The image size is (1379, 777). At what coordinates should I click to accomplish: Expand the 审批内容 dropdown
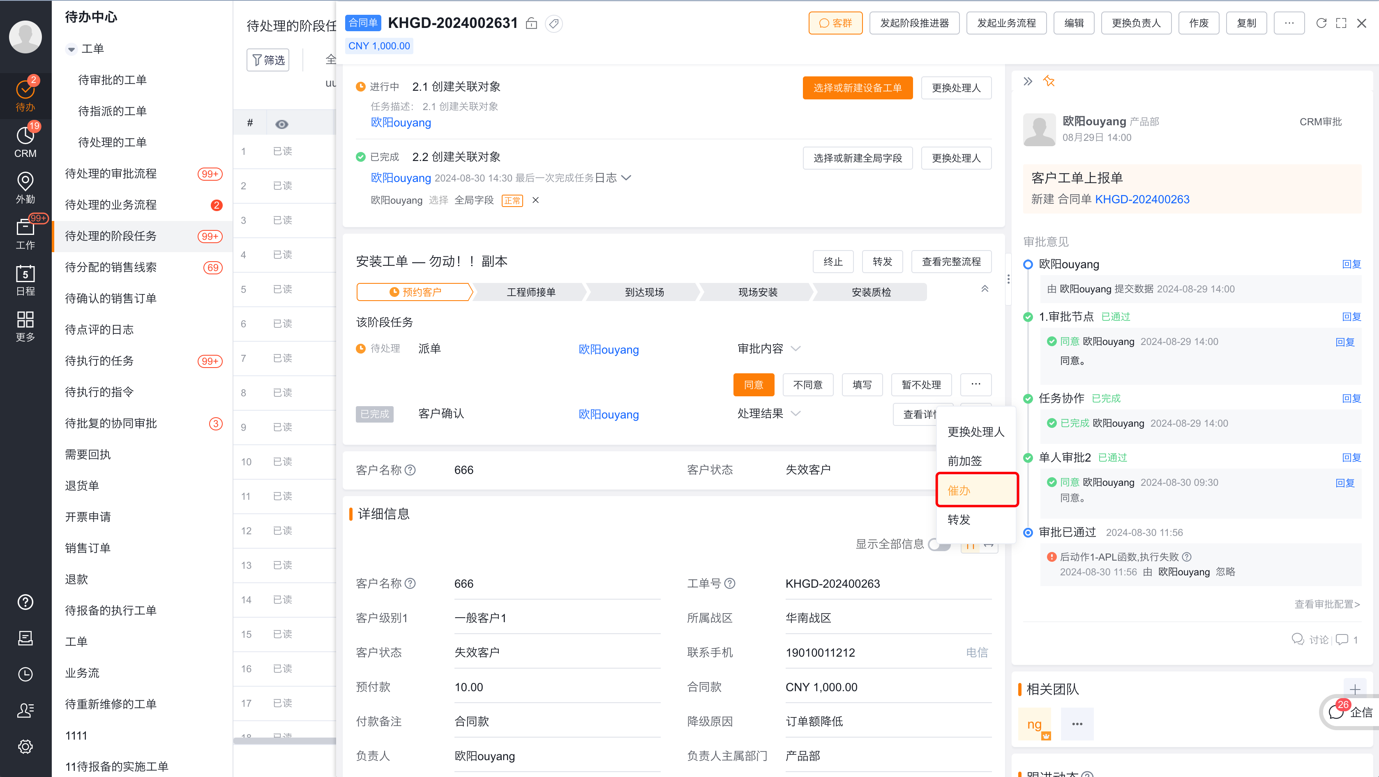coord(796,349)
